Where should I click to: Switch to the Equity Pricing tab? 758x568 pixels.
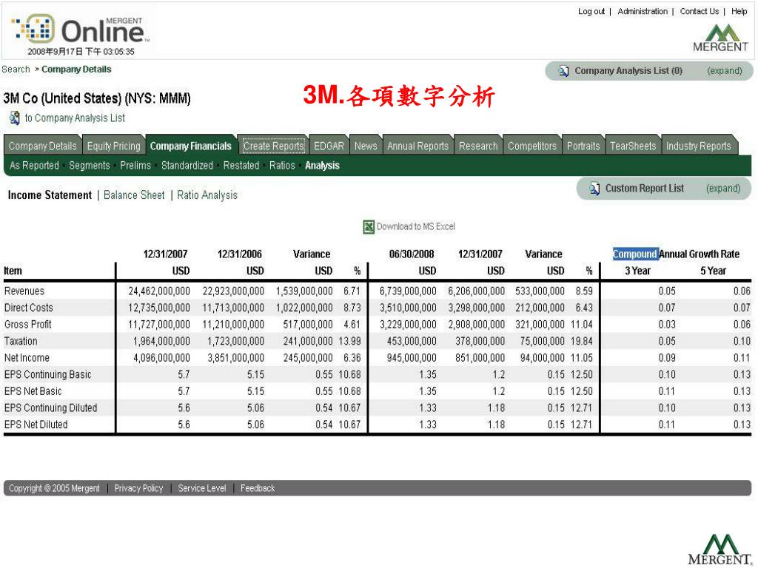point(113,146)
